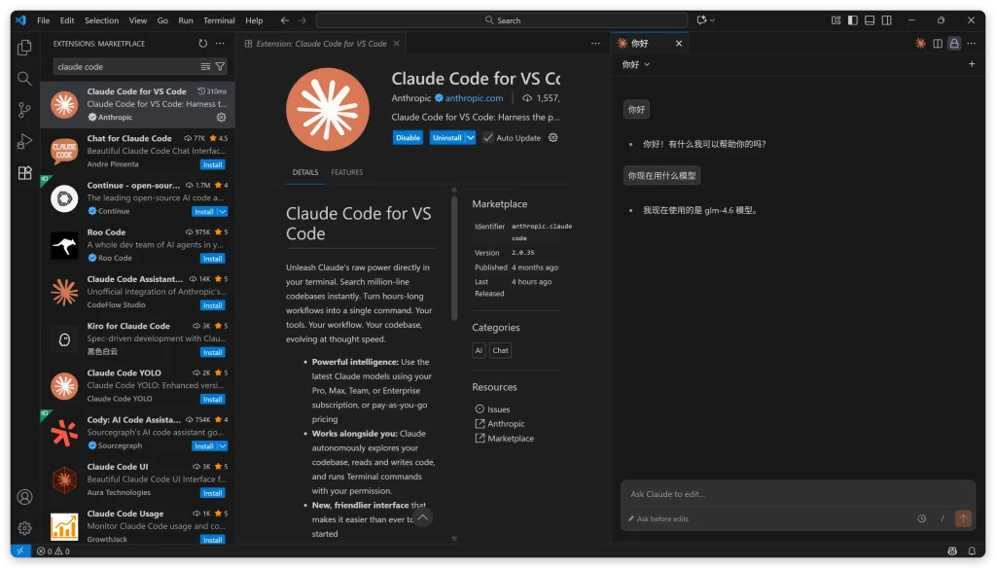996x568 pixels.
Task: Open the Install dropdown for Continue extension
Action: [x=223, y=211]
